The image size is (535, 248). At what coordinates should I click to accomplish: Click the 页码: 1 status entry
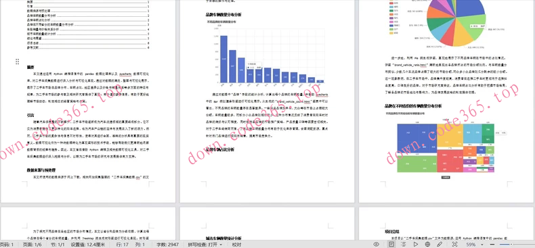pyautogui.click(x=7, y=245)
